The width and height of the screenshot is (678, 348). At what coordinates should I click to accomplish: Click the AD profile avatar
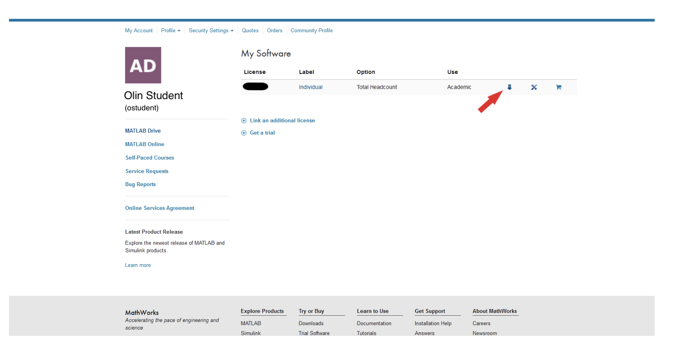143,65
